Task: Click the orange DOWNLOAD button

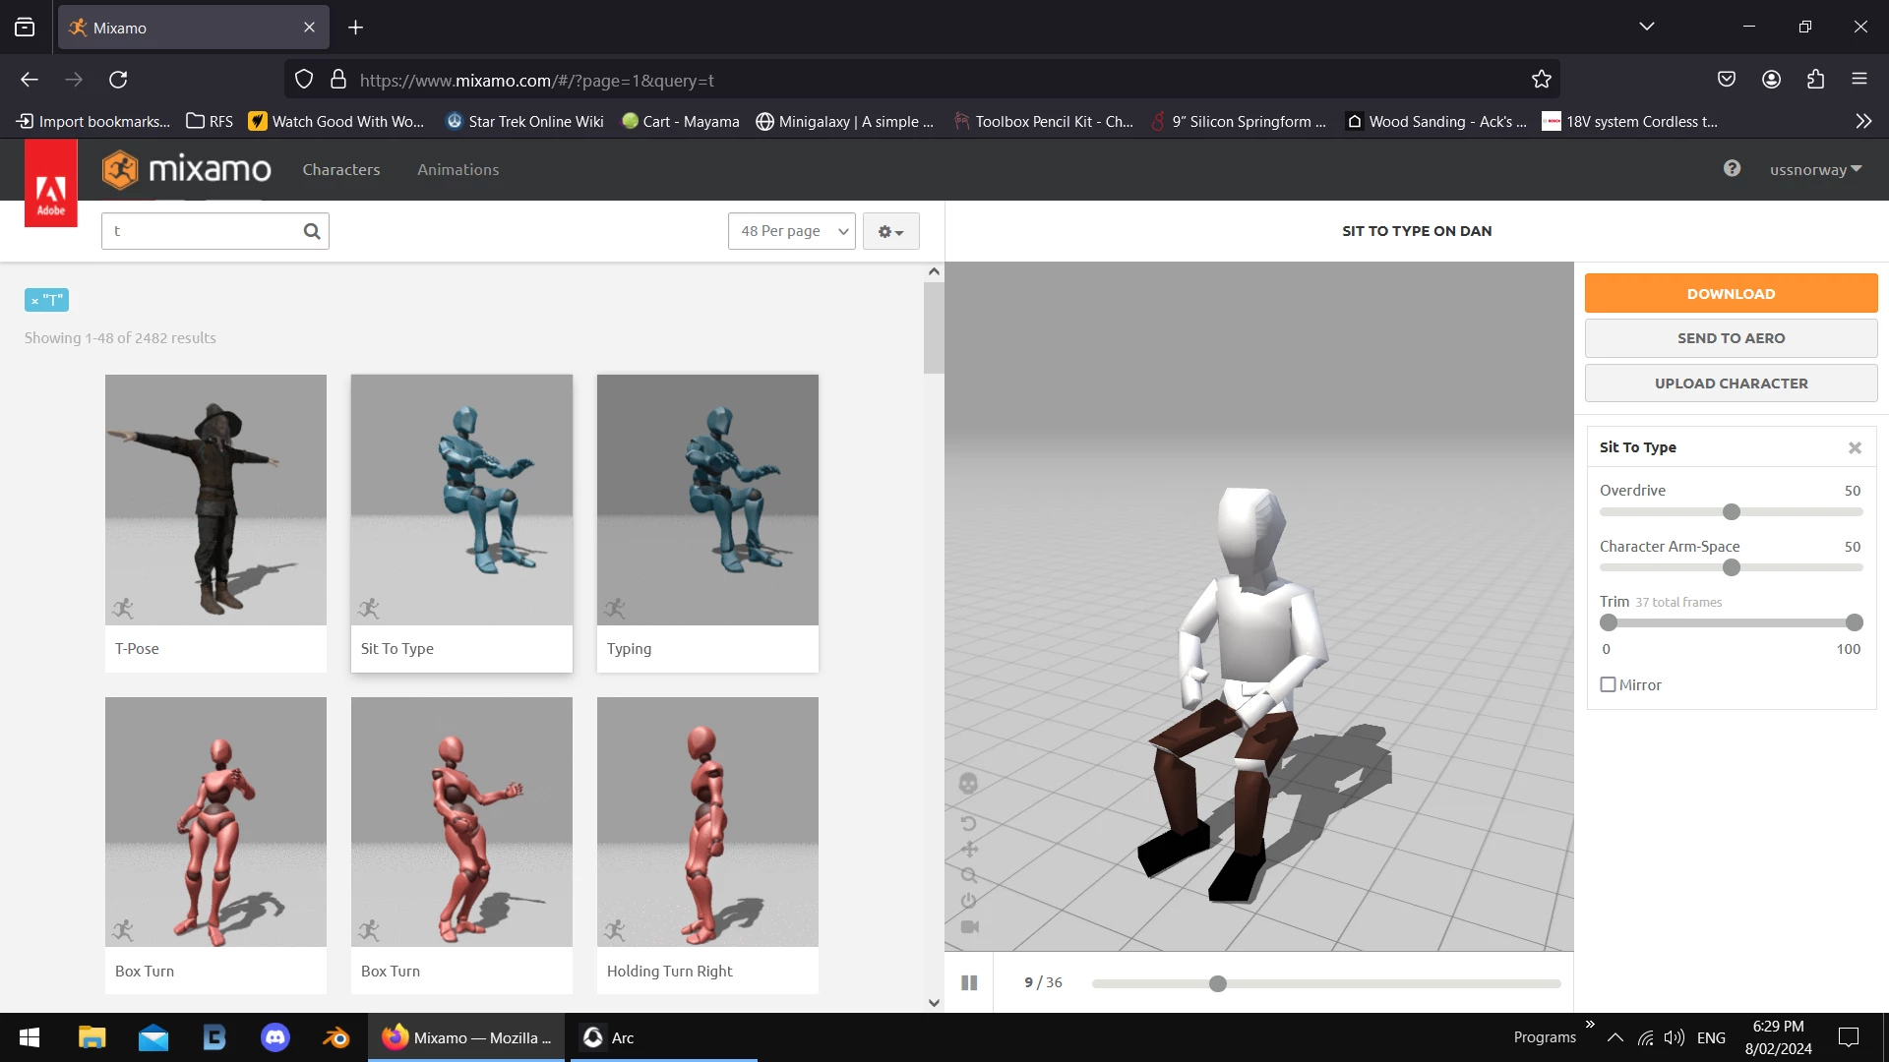Action: coord(1731,293)
